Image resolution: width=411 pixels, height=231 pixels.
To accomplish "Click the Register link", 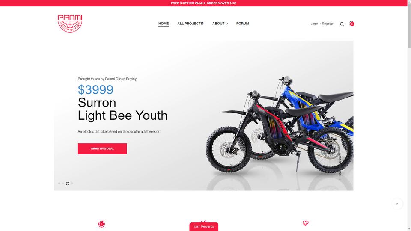I will point(328,24).
